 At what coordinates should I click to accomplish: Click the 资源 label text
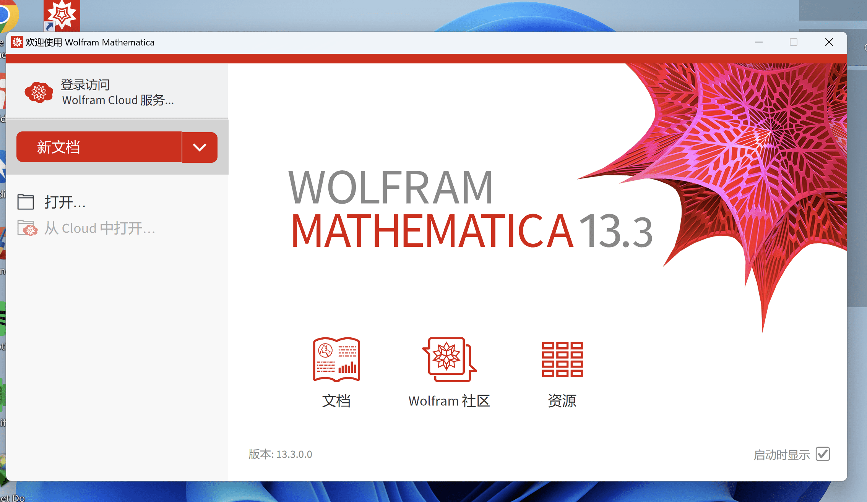(x=562, y=401)
